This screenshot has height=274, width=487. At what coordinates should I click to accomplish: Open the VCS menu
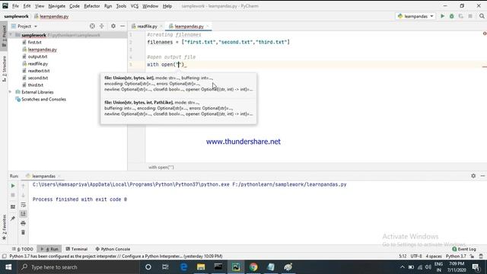tap(134, 6)
